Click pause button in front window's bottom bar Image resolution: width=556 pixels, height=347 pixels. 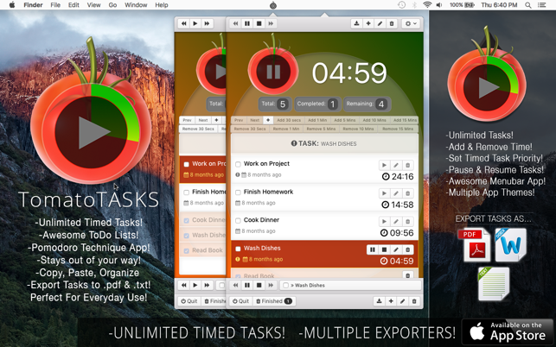click(x=247, y=285)
